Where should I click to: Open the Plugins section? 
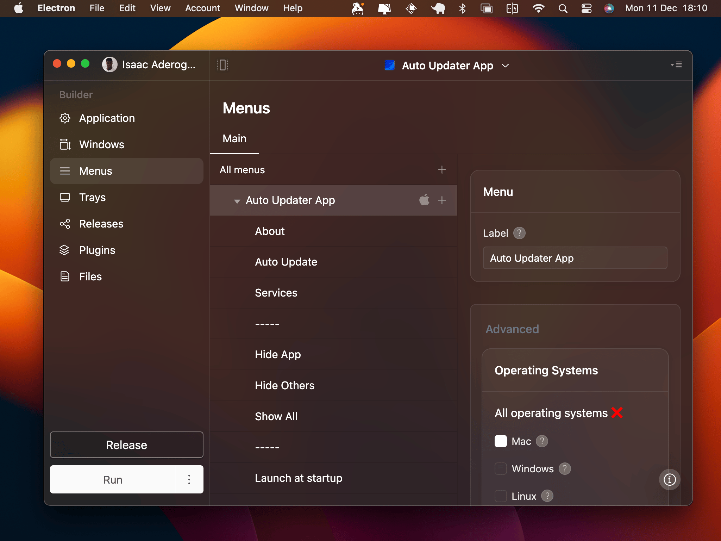point(97,250)
